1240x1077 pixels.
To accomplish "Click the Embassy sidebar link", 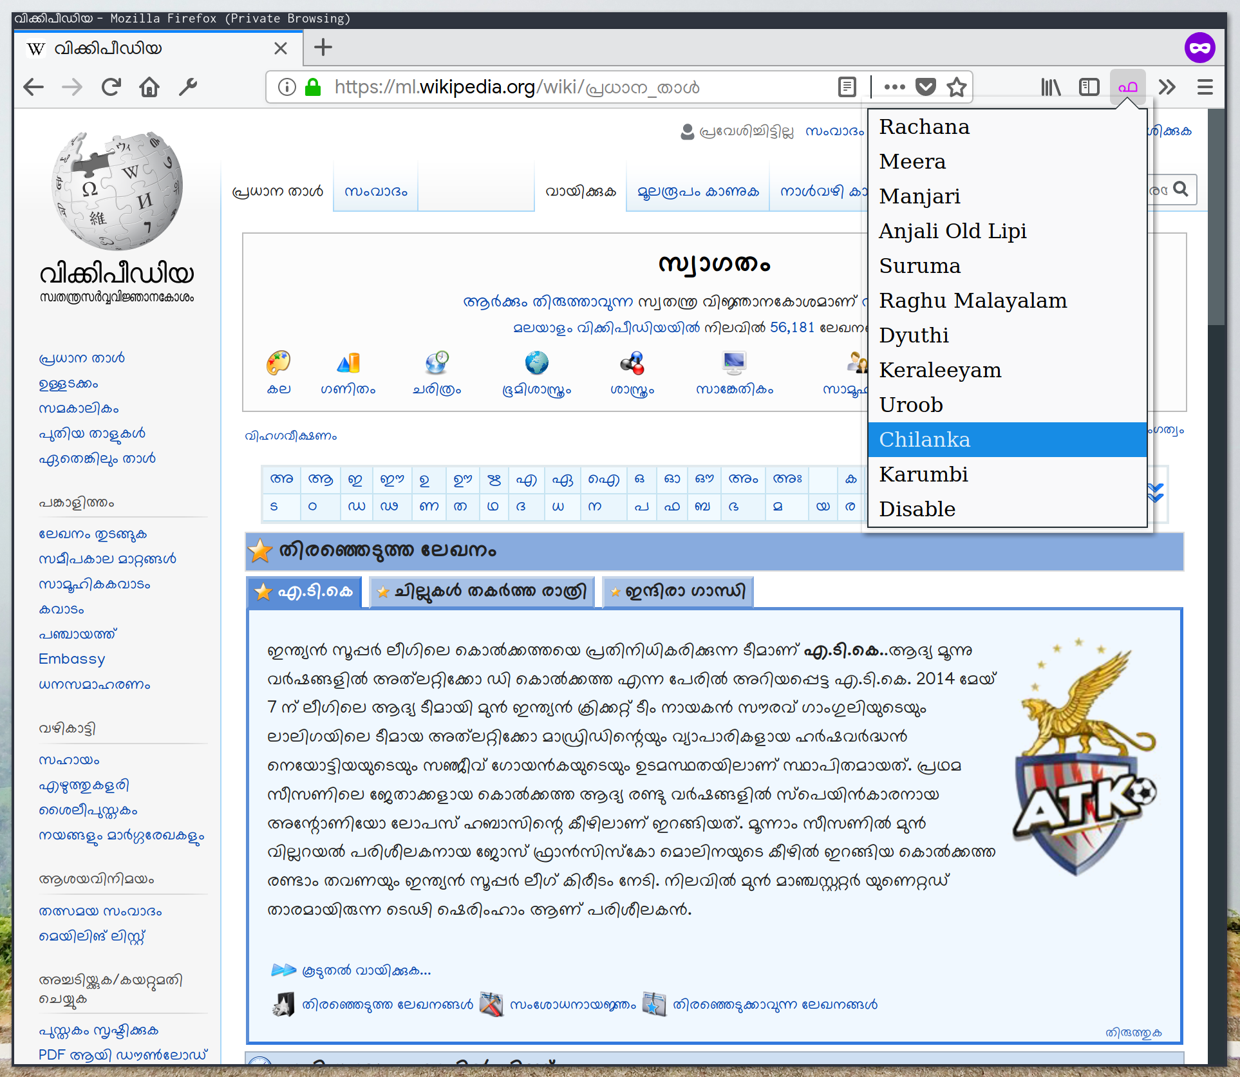I will 71,659.
